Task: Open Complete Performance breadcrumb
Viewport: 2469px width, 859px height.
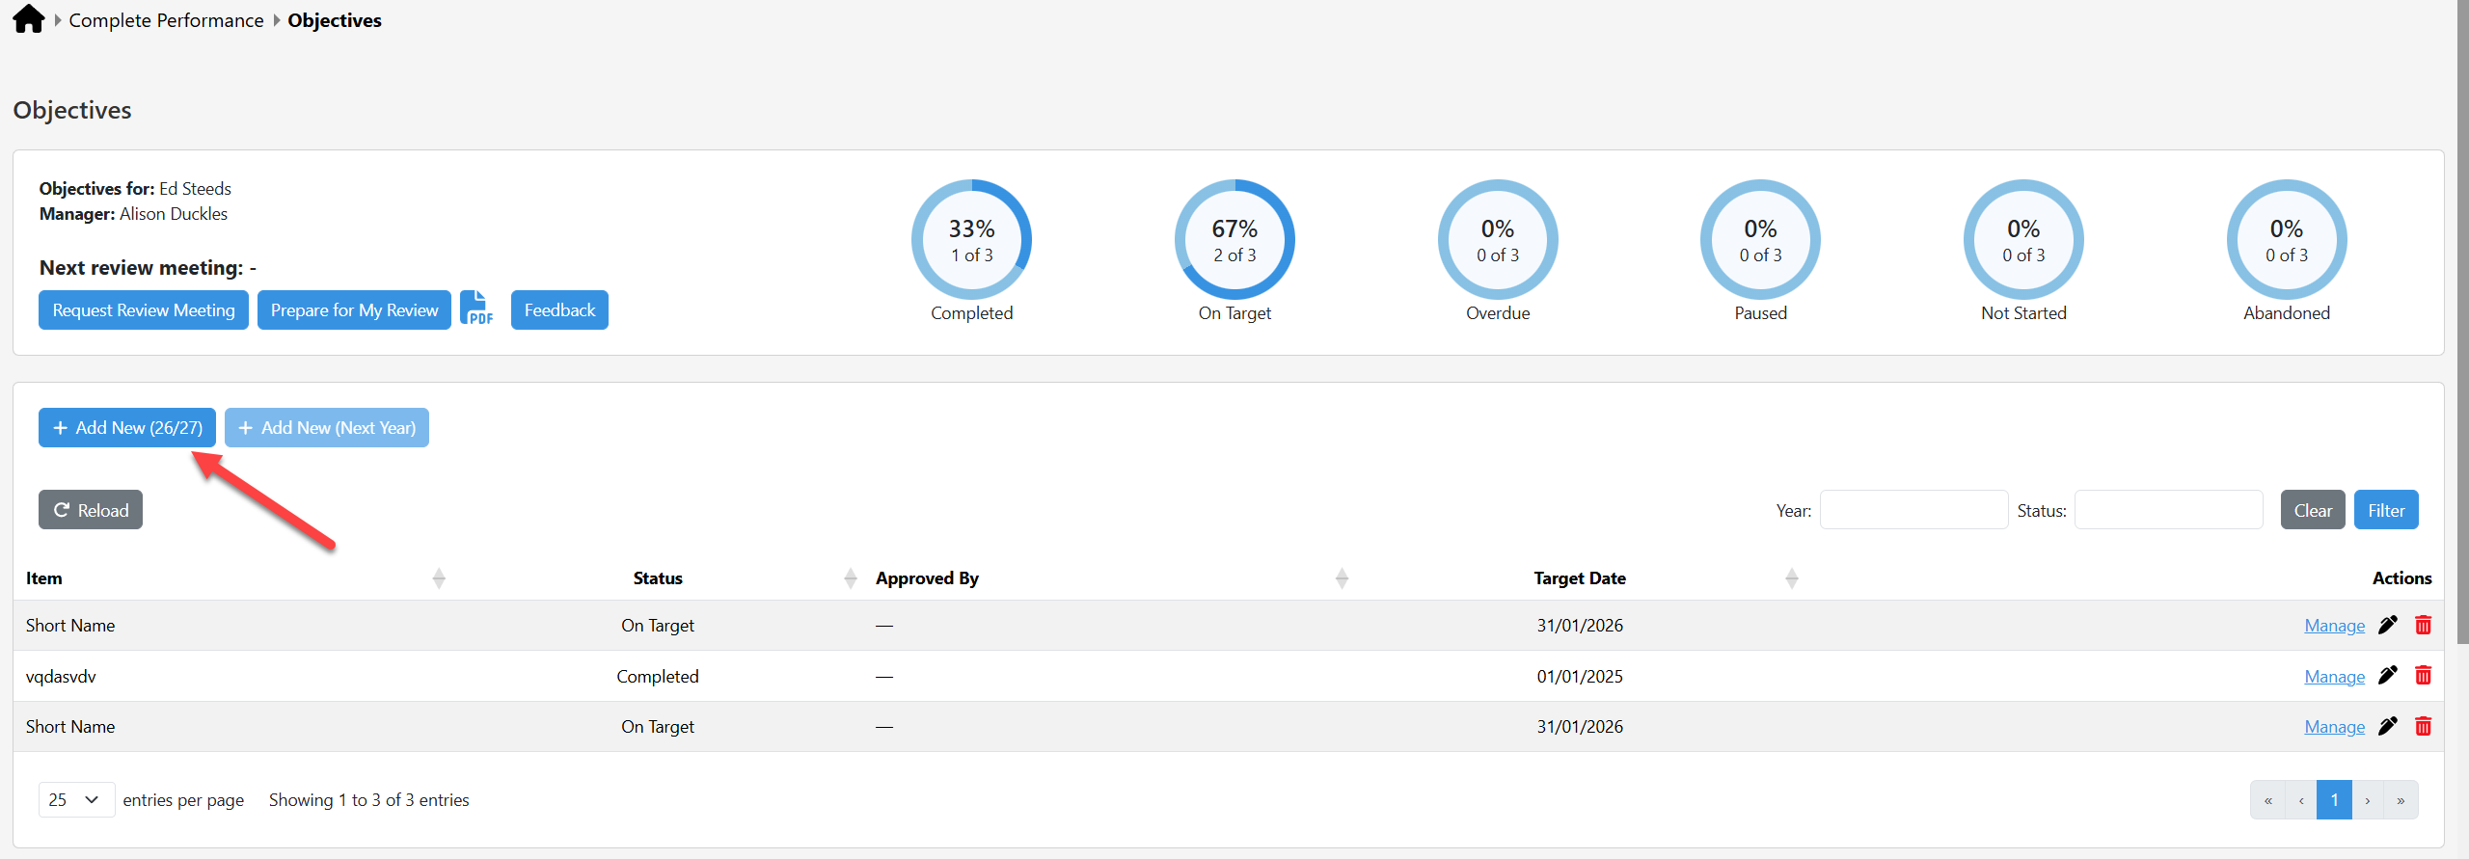Action: point(166,20)
